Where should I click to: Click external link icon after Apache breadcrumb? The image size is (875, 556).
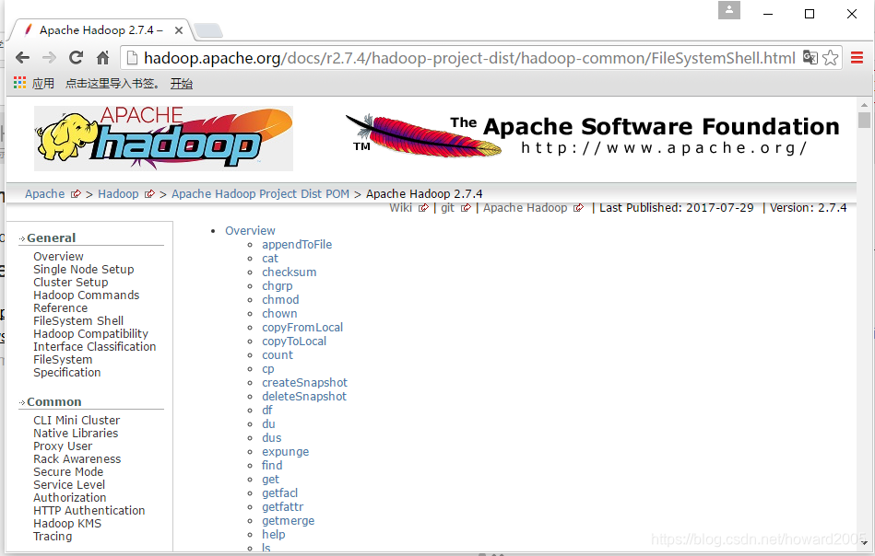point(76,194)
